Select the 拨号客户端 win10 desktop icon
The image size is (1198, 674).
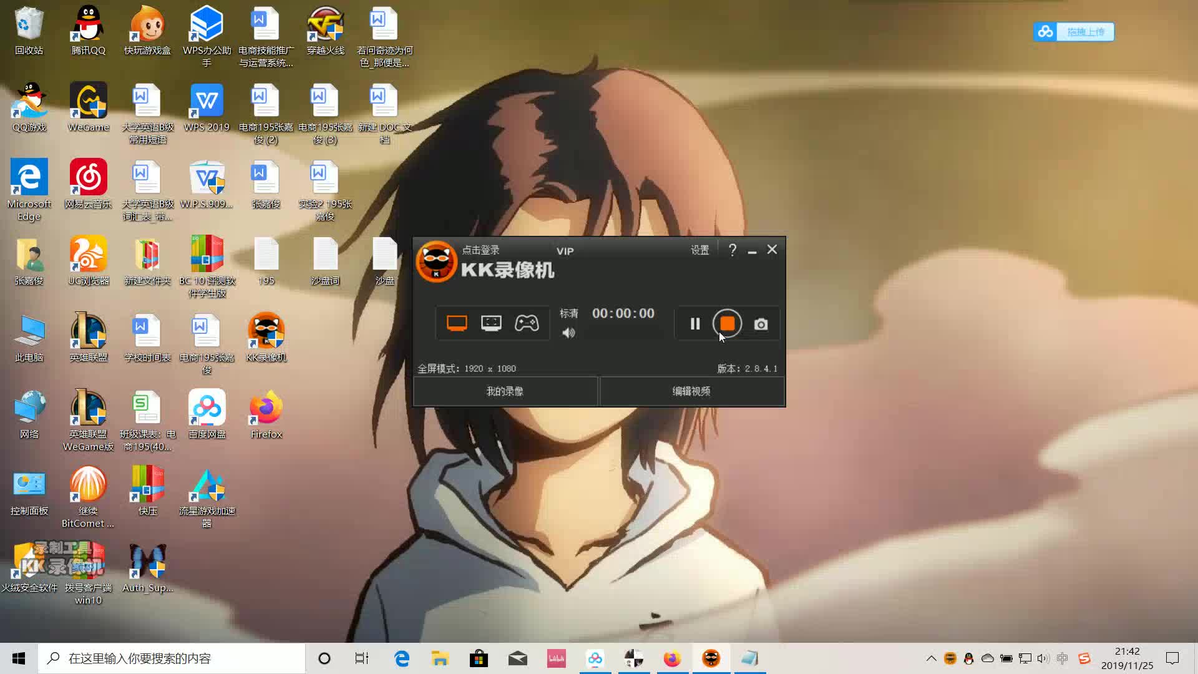pyautogui.click(x=89, y=574)
